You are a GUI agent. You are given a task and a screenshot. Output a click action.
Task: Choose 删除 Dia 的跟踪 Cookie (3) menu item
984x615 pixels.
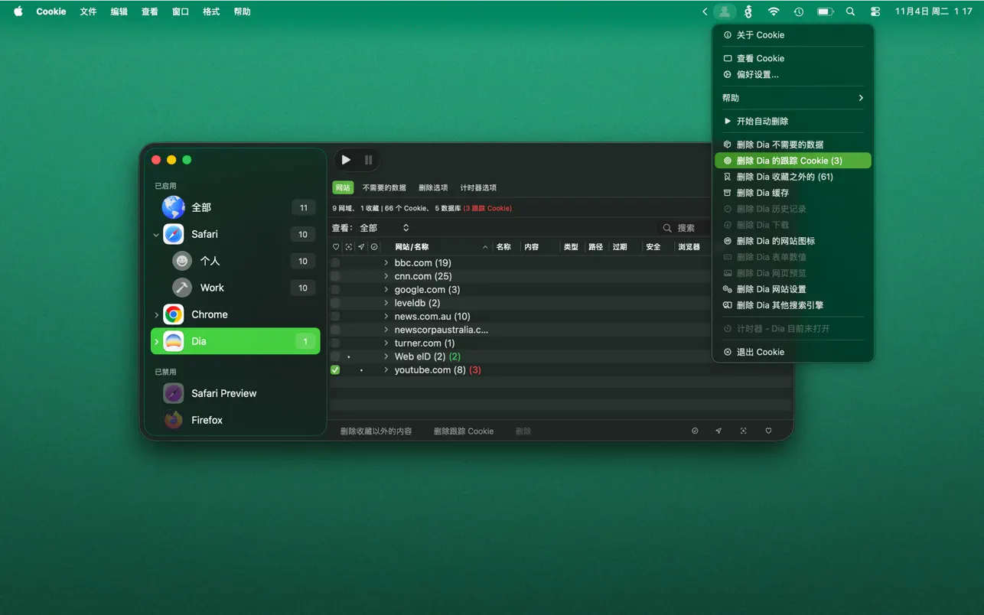[793, 161]
